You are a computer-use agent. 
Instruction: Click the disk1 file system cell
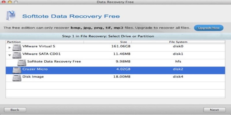[x=178, y=54]
